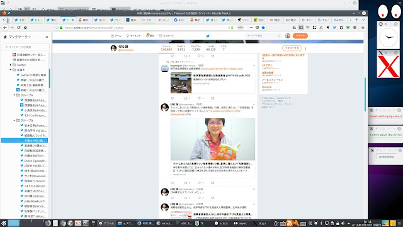Click the bookmark search field in the sidebar
Screen dimensions: 403x227
point(26,47)
